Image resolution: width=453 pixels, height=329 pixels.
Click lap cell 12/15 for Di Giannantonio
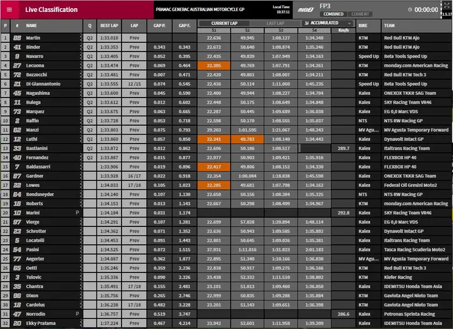pos(135,84)
